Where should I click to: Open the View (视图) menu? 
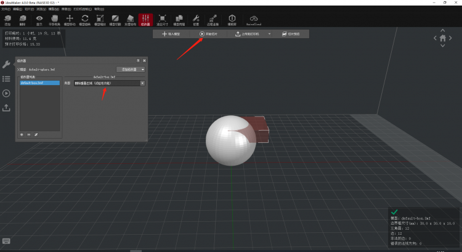(41, 9)
